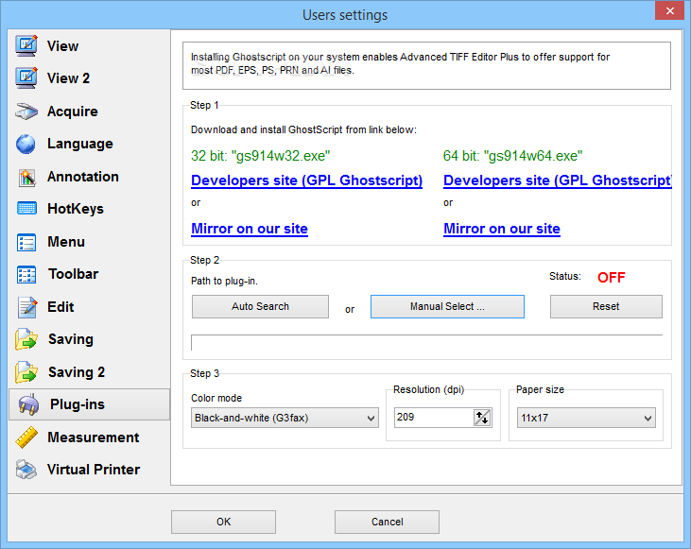Select the Annotation category
691x549 pixels.
83,177
